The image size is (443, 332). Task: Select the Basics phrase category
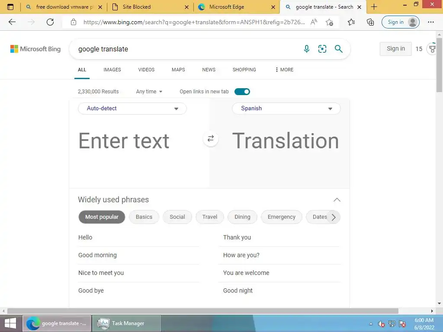click(144, 217)
